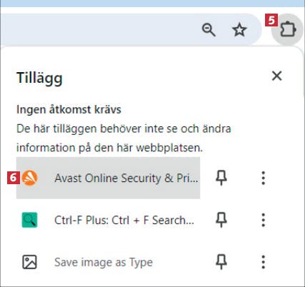Select Save image as Type entry
The width and height of the screenshot is (305, 287).
[108, 262]
